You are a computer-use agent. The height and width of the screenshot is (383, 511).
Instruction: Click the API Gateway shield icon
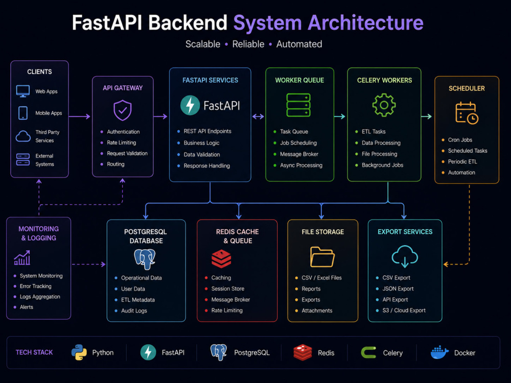coord(123,110)
